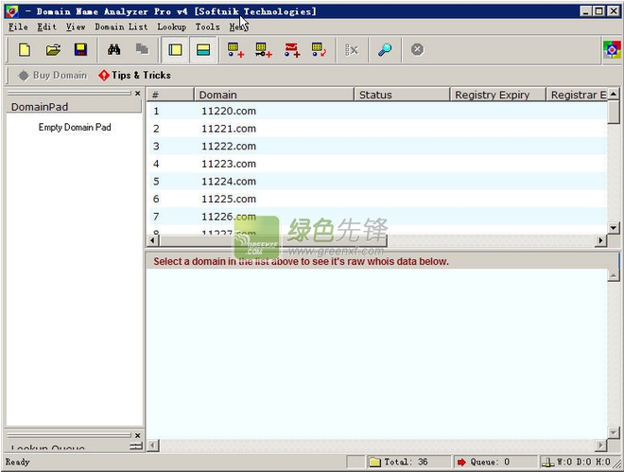The width and height of the screenshot is (624, 472).
Task: Open the Edit menu
Action: pos(47,27)
